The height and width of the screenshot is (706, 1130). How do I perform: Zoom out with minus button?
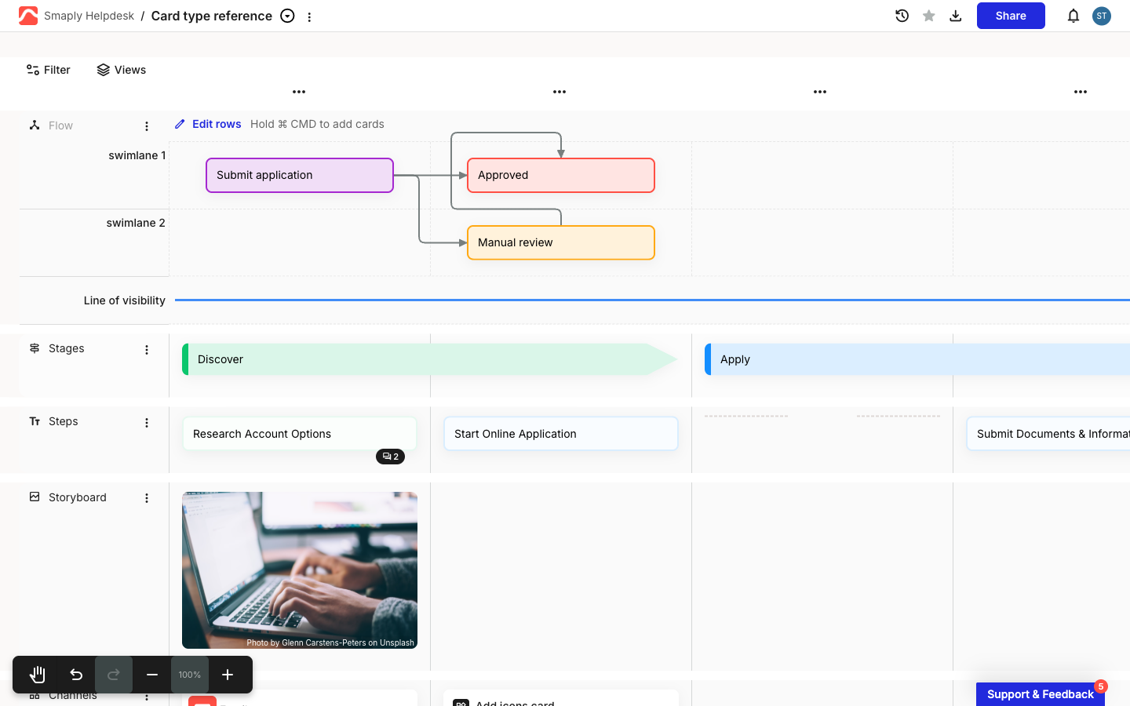click(152, 675)
